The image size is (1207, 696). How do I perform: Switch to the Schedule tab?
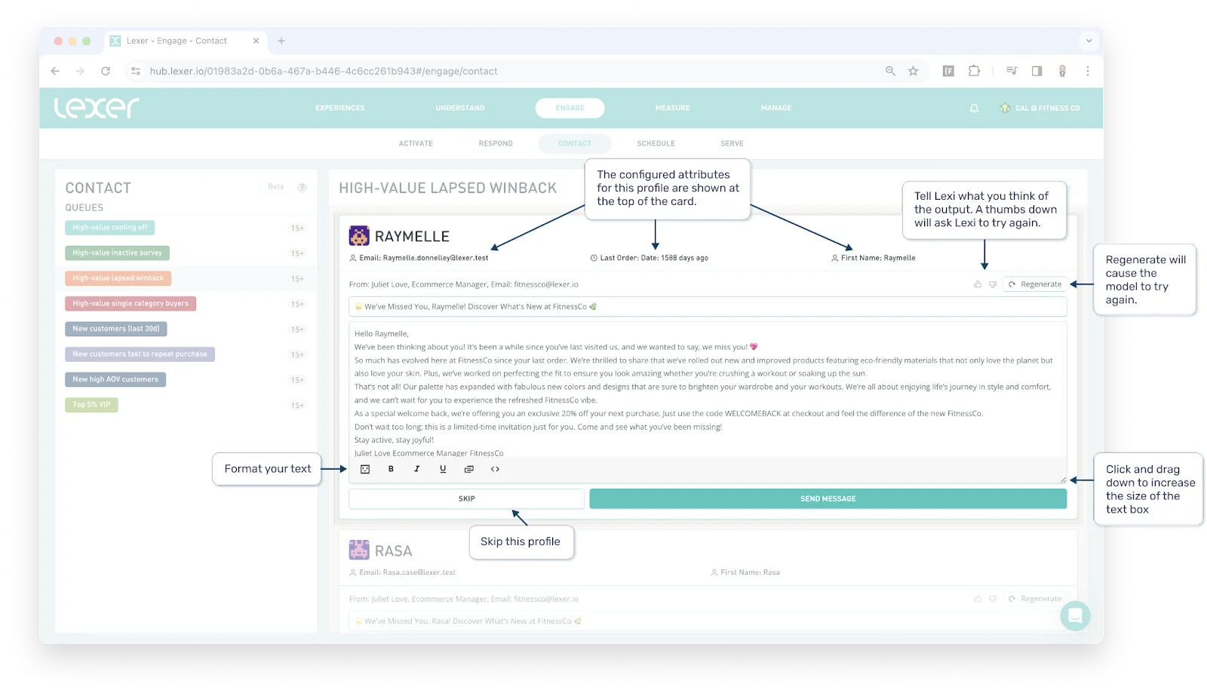(x=656, y=143)
